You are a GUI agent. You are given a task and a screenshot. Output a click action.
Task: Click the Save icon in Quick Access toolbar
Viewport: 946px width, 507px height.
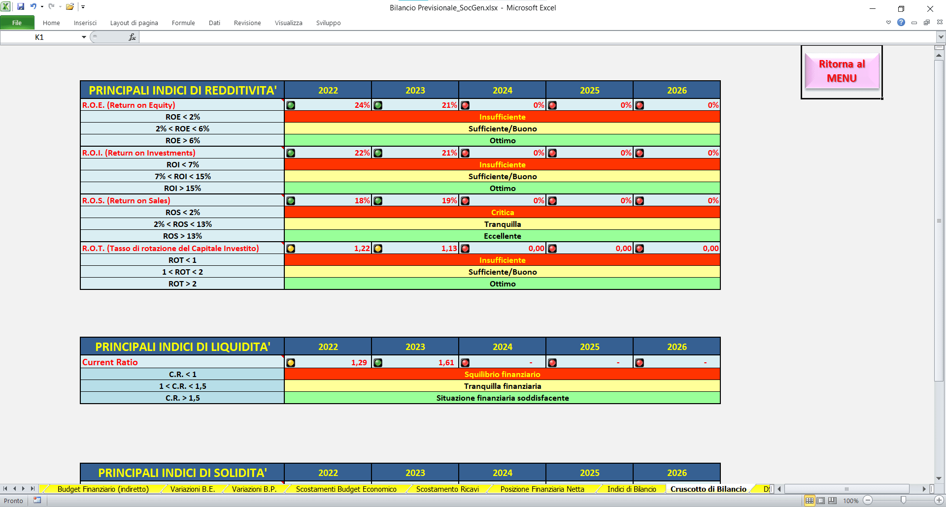(x=21, y=7)
